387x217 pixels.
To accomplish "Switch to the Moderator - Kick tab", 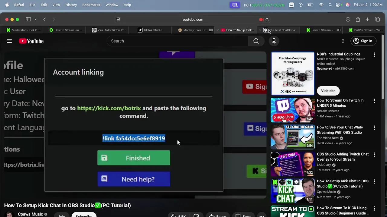I will point(23,30).
